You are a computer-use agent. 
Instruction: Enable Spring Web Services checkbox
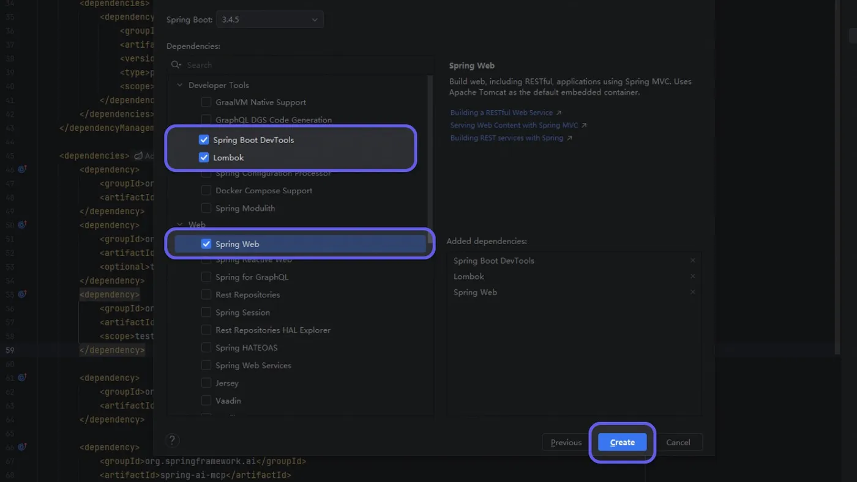point(206,366)
